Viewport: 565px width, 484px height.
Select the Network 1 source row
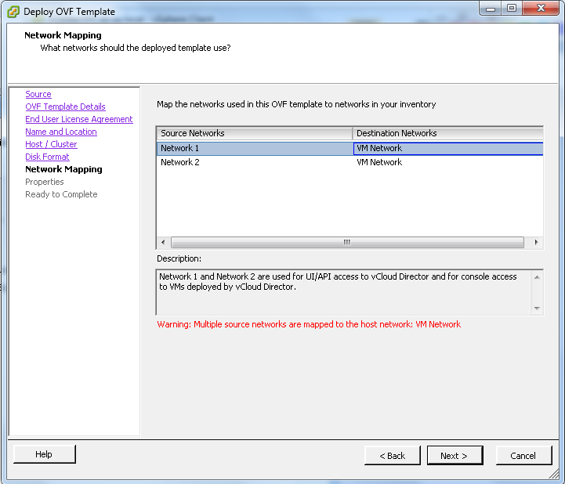tap(255, 148)
